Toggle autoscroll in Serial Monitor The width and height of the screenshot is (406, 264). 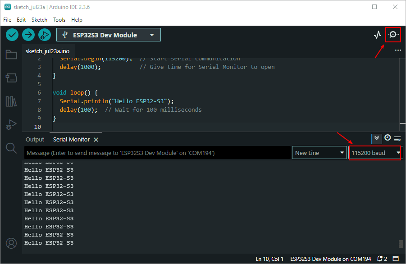pyautogui.click(x=376, y=138)
